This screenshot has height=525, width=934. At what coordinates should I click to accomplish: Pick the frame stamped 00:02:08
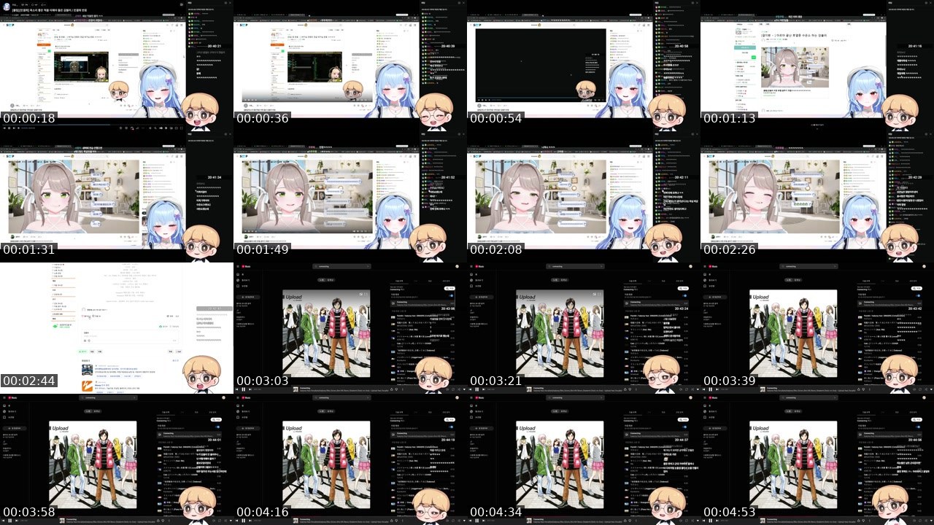tap(584, 197)
